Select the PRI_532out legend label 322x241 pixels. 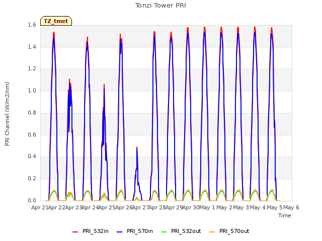tap(186, 231)
